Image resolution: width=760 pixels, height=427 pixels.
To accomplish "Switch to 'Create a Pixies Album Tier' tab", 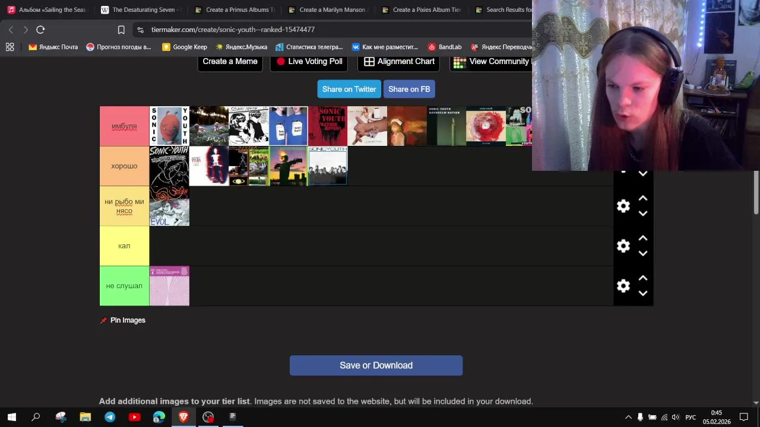I will tap(421, 9).
